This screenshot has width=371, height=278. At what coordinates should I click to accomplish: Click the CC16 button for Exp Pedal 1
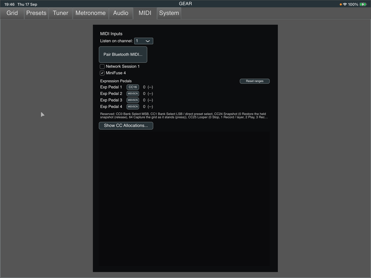coord(133,87)
